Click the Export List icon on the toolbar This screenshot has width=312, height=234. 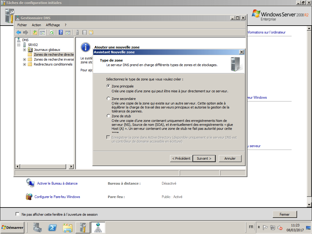coord(84,32)
